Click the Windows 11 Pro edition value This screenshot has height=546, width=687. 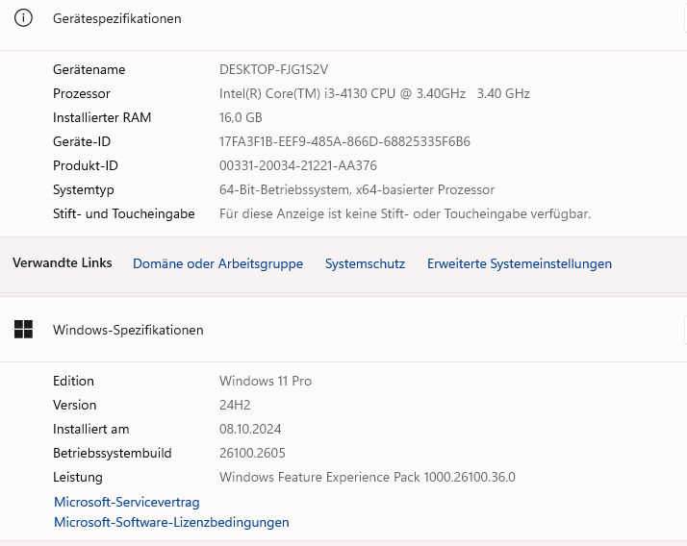(266, 381)
